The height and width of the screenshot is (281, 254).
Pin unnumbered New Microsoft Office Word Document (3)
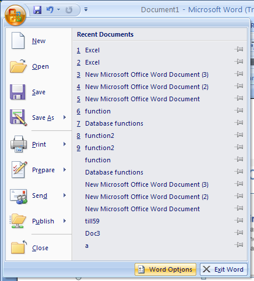[x=239, y=184]
